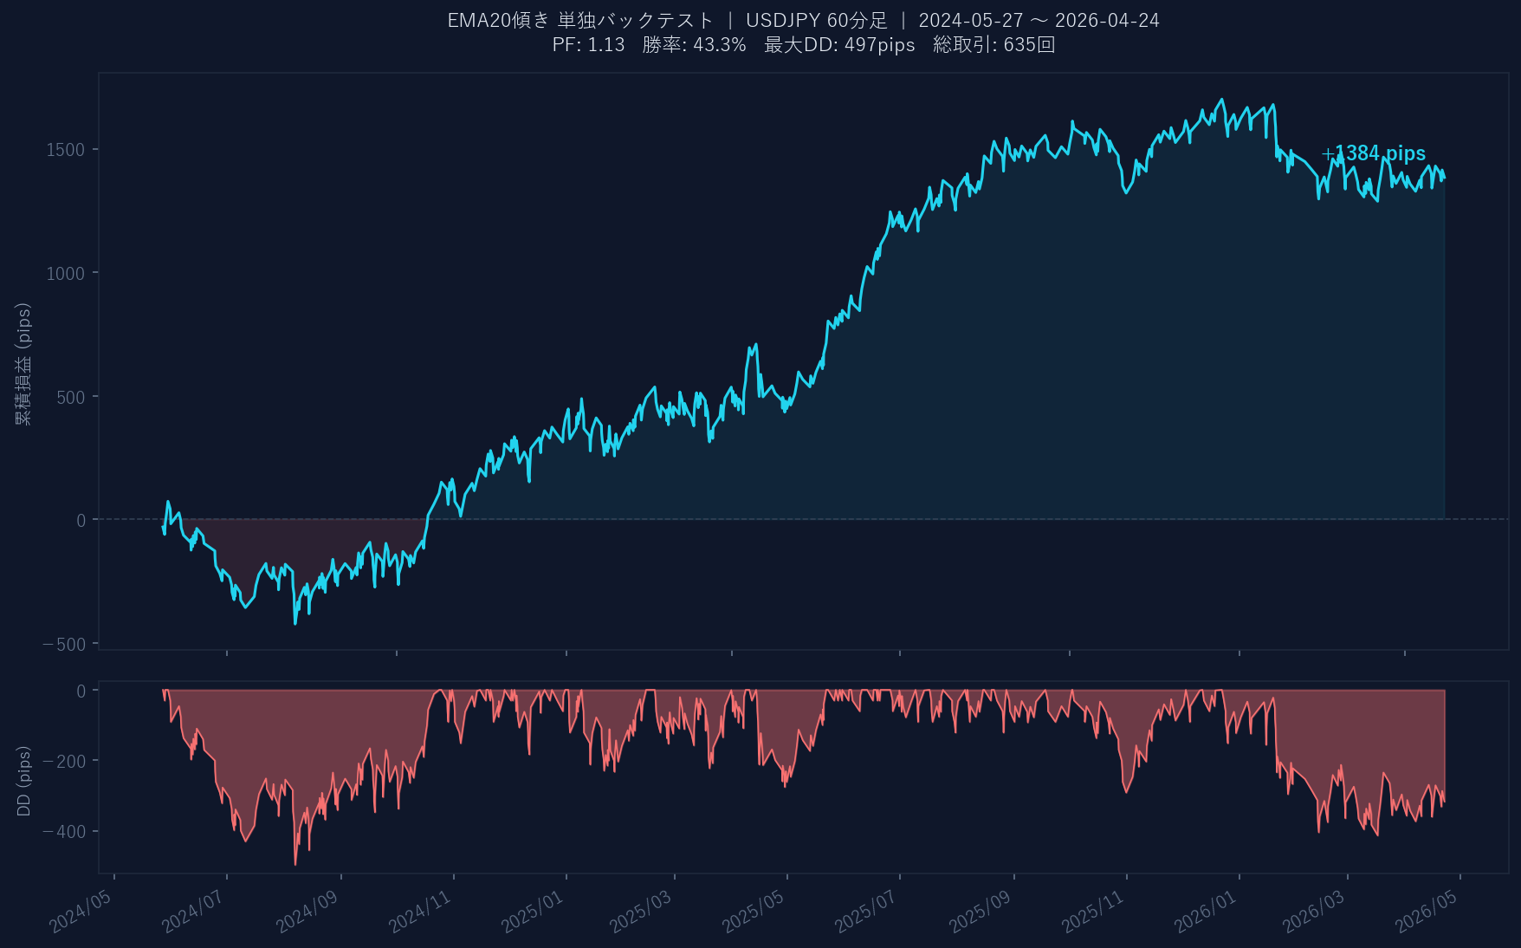Select the 2025/07 date label

(x=866, y=911)
